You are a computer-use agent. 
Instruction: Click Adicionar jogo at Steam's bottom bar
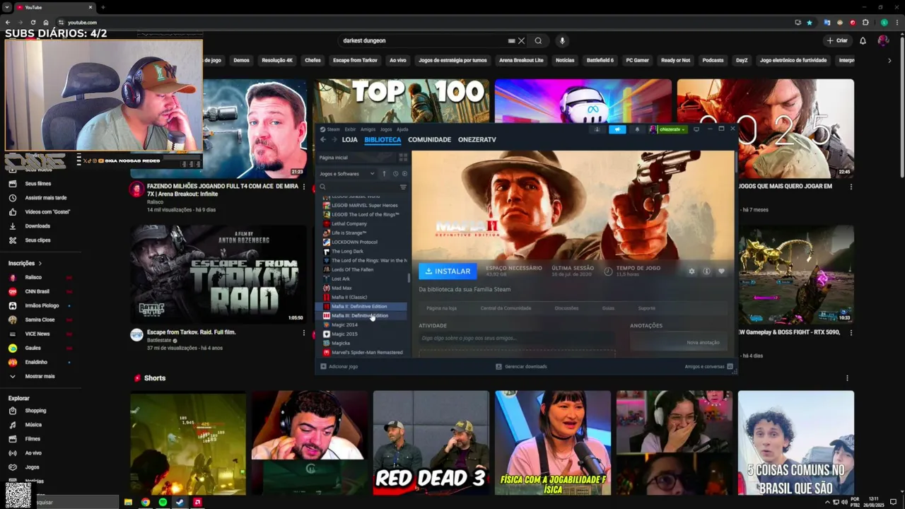coord(339,366)
